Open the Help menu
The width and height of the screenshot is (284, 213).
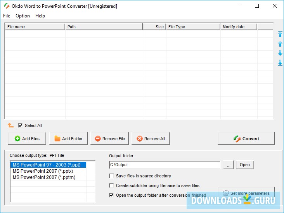40,16
